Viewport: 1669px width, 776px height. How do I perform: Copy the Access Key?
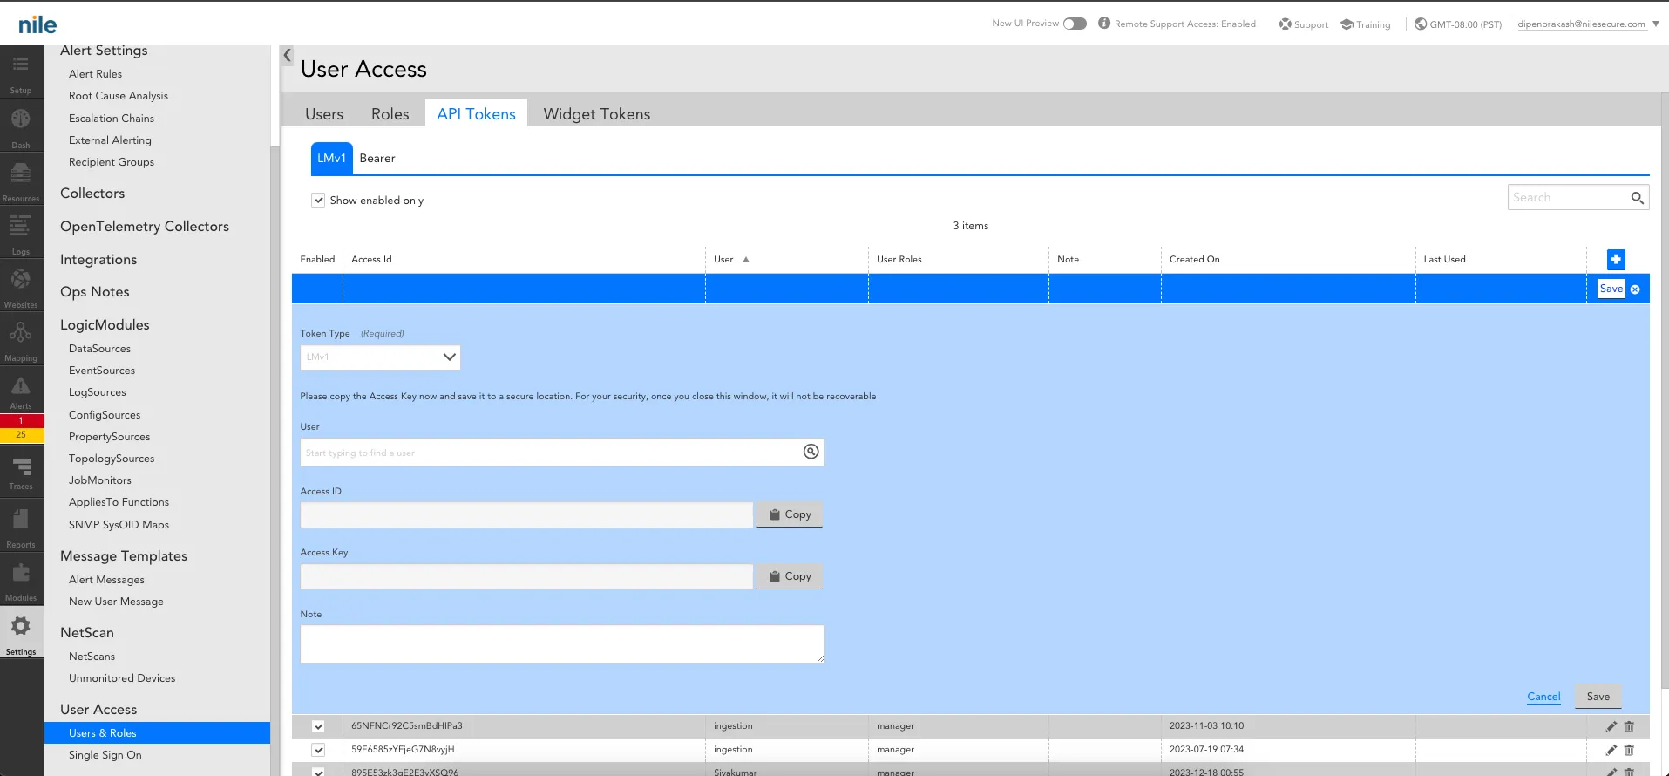click(x=790, y=576)
